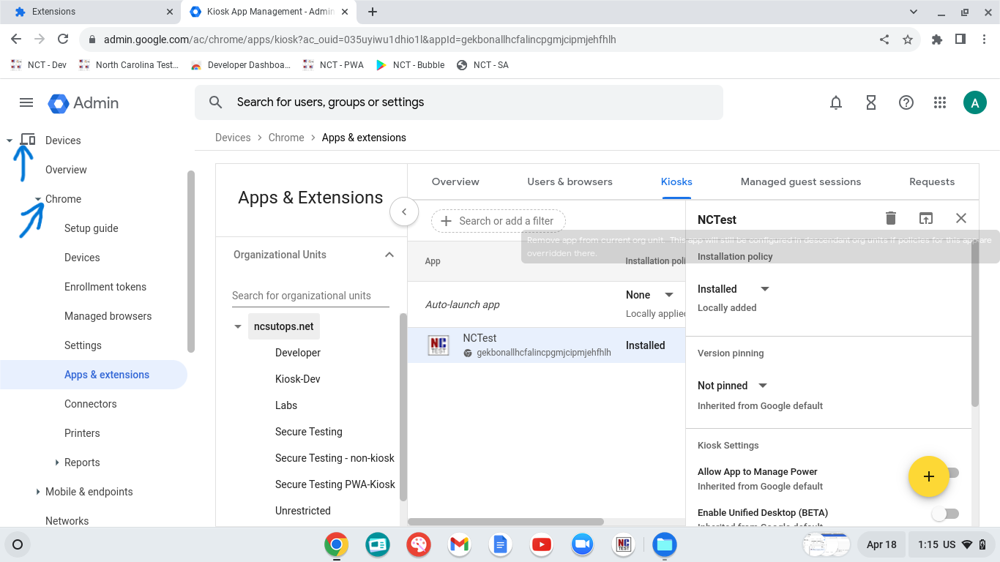Expand the Reports sidebar item
The image size is (1000, 562).
pyautogui.click(x=57, y=462)
